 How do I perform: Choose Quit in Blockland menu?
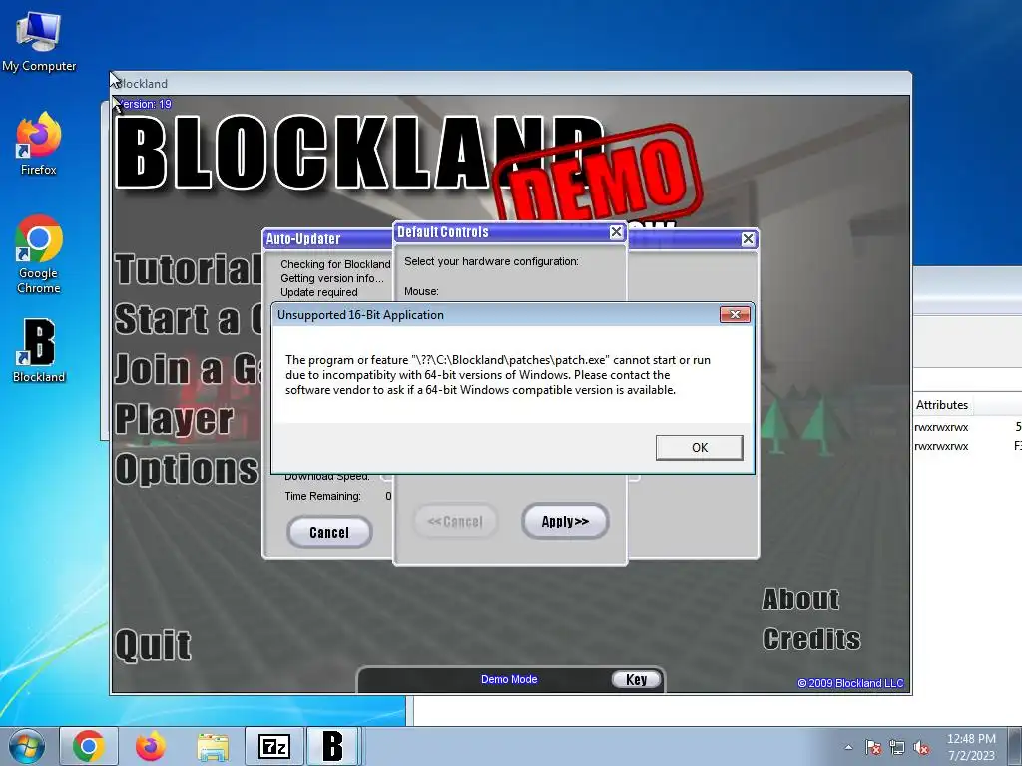153,646
